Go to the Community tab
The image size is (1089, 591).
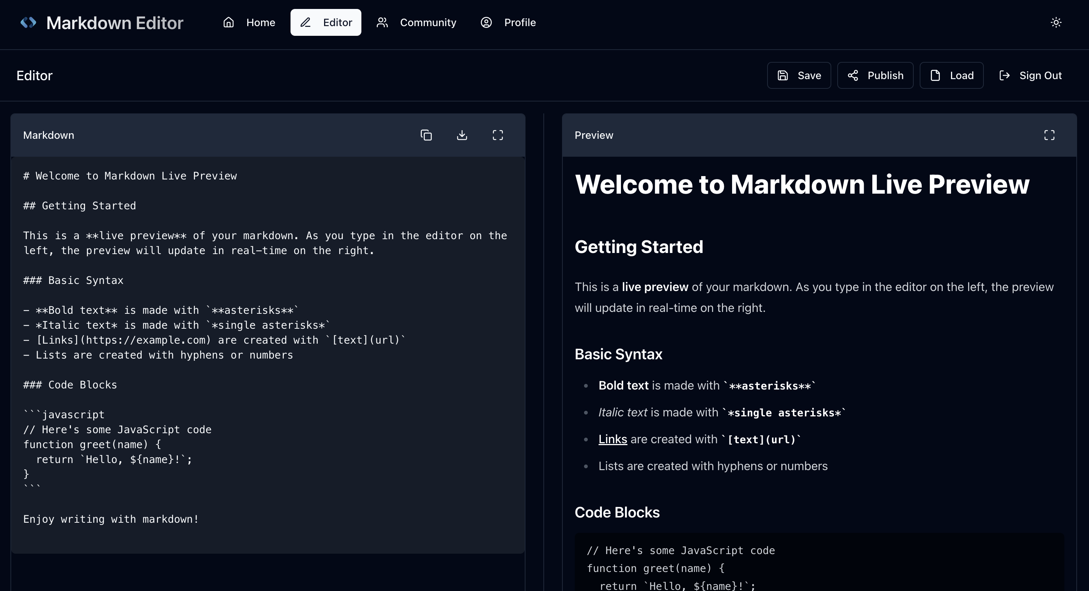point(417,22)
